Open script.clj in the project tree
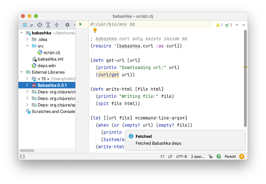 [x=51, y=53]
